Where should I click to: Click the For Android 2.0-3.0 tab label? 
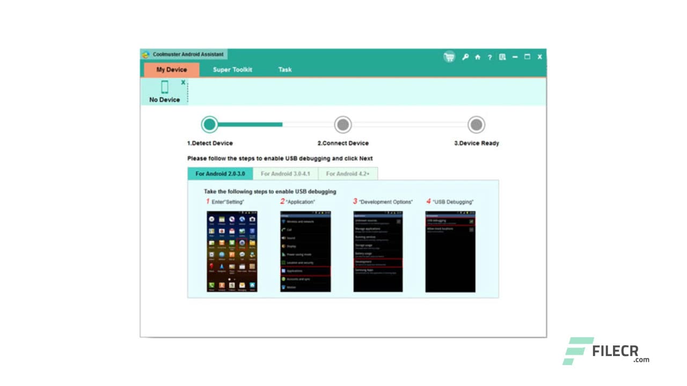(220, 174)
